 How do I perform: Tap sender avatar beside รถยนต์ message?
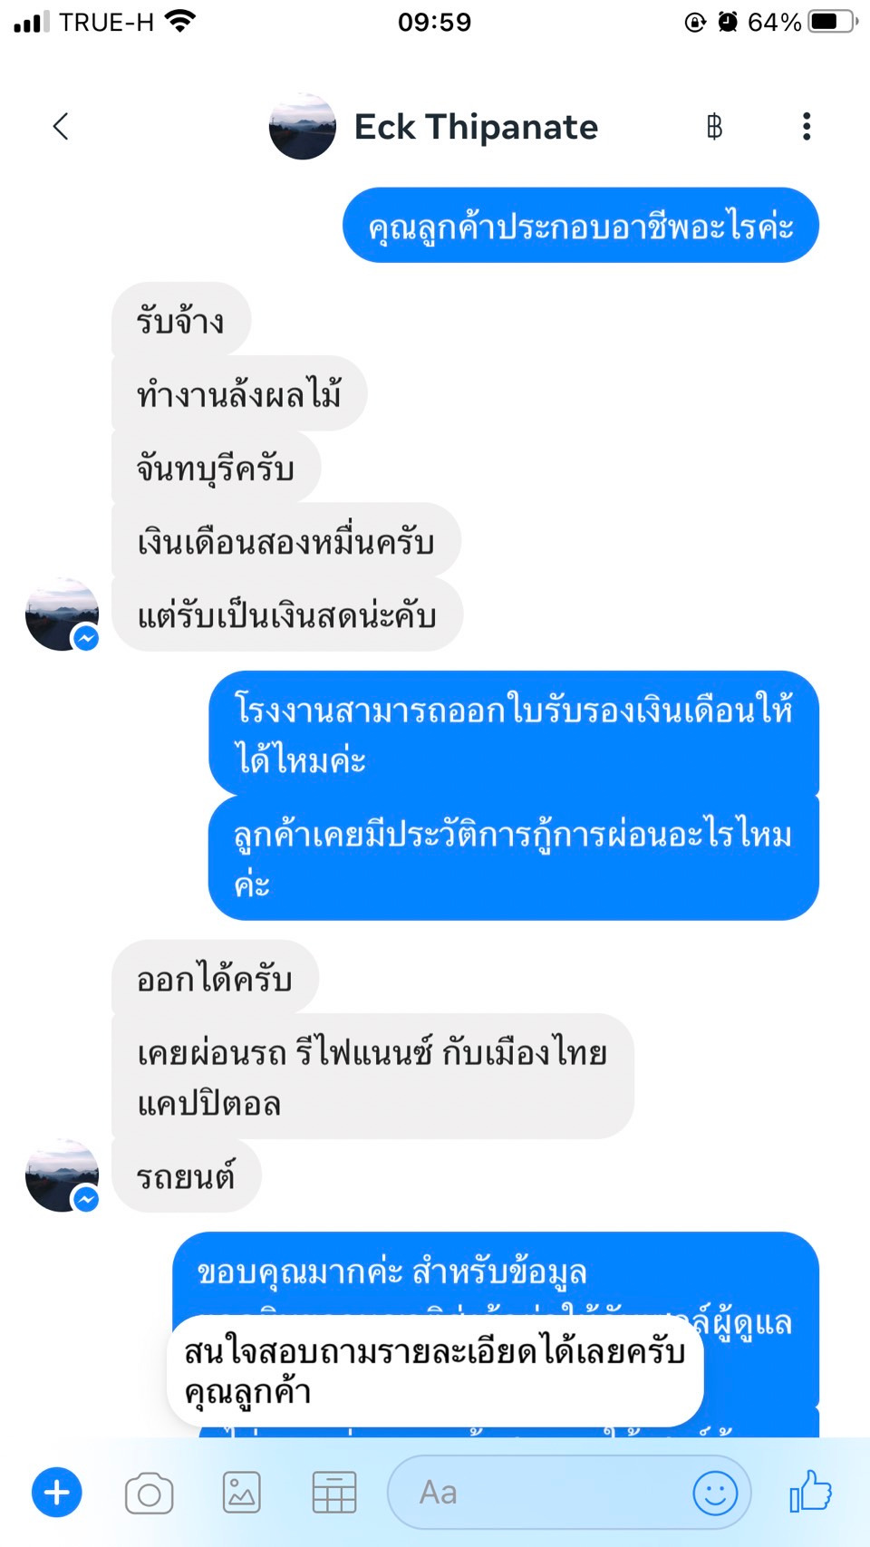pos(62,1175)
